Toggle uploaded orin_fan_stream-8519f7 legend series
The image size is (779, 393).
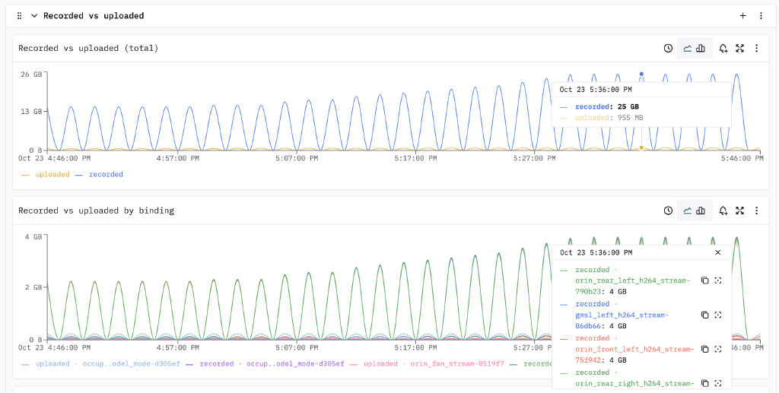(427, 363)
